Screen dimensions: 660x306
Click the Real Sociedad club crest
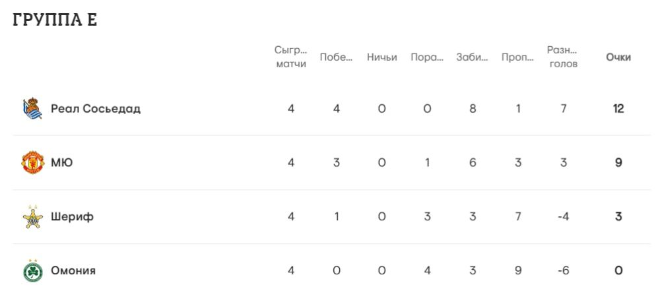coord(32,109)
